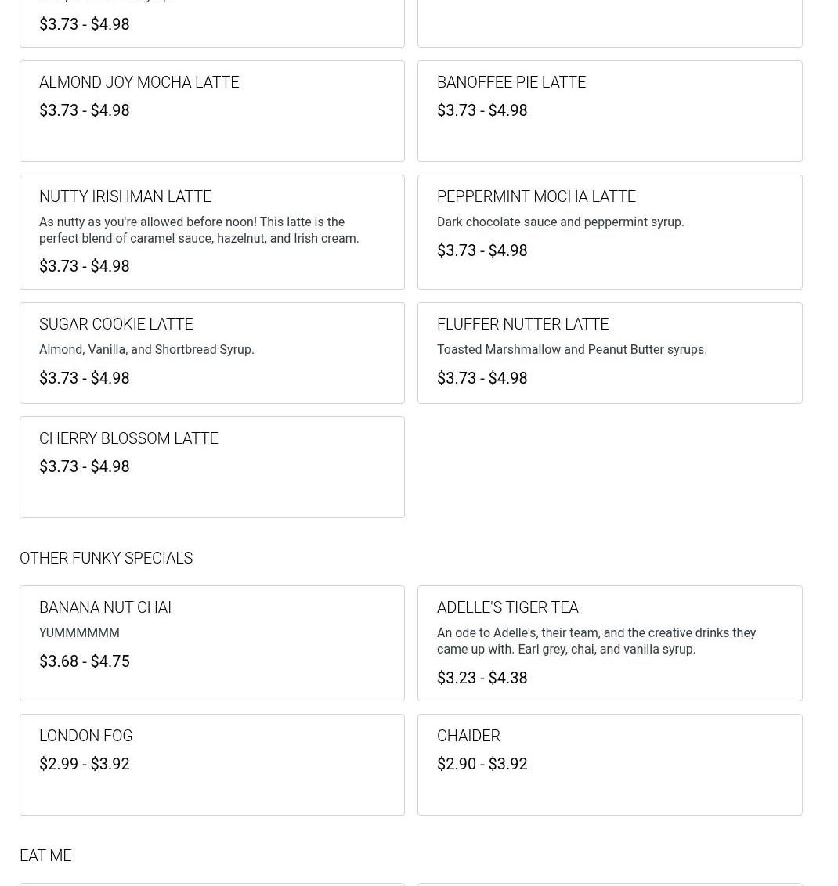Click the Other Funky Specials heading
The width and height of the screenshot is (838, 886).
(x=106, y=558)
